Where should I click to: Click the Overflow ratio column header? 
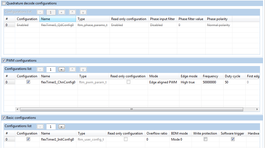(157, 133)
